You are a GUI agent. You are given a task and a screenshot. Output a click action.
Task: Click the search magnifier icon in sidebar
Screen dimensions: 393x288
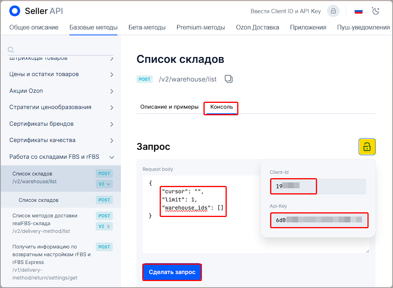pos(11,49)
